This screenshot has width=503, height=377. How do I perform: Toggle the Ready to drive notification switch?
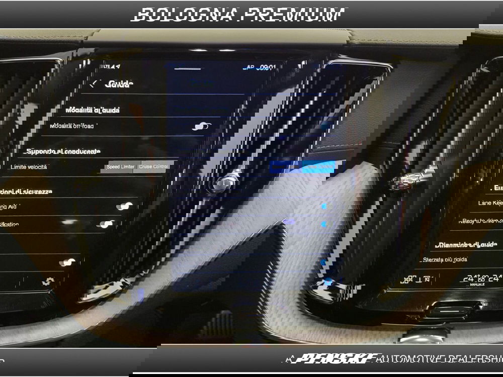tap(106, 224)
